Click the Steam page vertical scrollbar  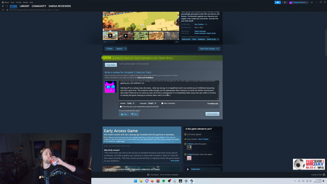[326, 43]
